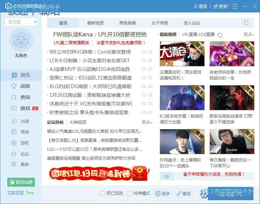Viewport: 260px width, 204px height.
Task: Click the 艾欧尼亚 7ms ping status
Action: click(x=20, y=193)
